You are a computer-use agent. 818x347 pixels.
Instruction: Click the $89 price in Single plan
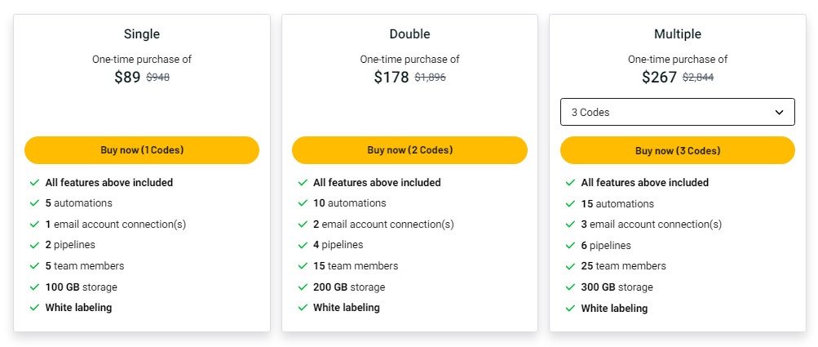[127, 78]
